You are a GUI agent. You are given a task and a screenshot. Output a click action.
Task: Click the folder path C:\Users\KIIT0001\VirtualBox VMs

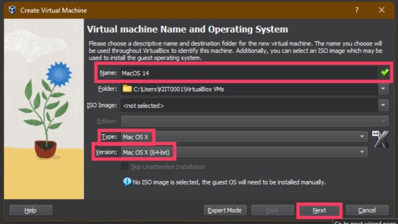tap(179, 89)
